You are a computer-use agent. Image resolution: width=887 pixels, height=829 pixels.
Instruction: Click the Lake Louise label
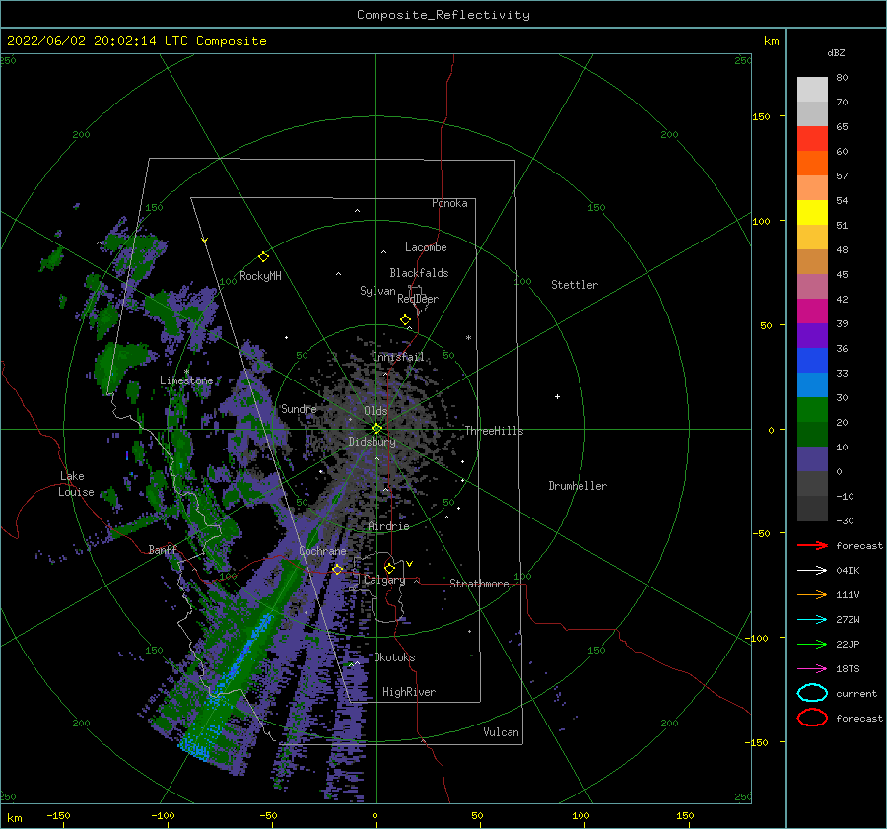pos(76,484)
